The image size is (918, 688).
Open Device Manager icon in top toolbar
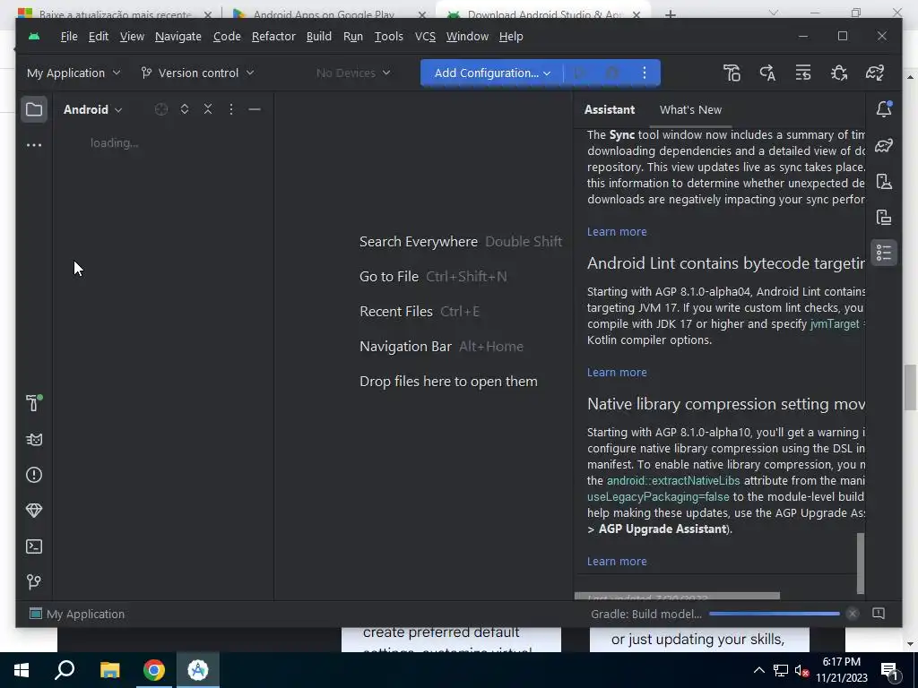tap(732, 73)
